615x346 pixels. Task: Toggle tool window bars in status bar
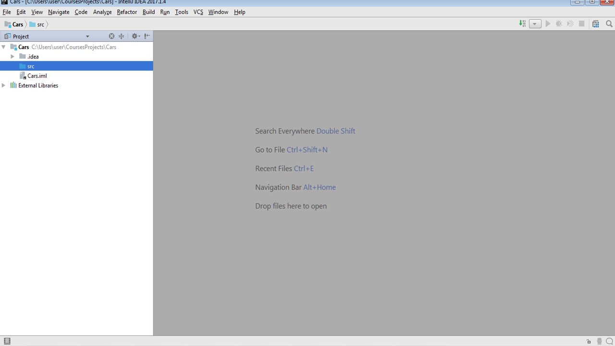click(x=7, y=341)
